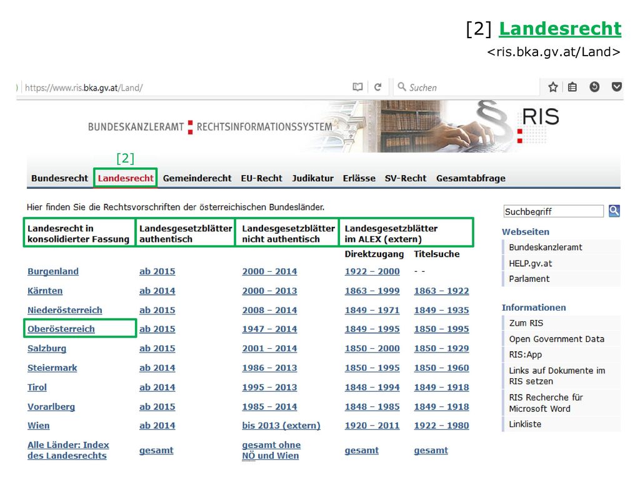This screenshot has width=640, height=480.
Task: Click the Suchbegriff input field
Action: (x=554, y=211)
